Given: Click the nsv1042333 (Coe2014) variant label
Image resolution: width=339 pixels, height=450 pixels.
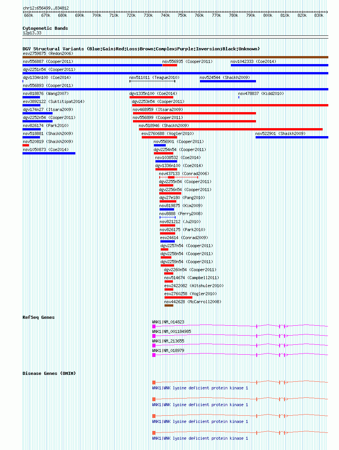Looking at the screenshot, I should point(253,62).
